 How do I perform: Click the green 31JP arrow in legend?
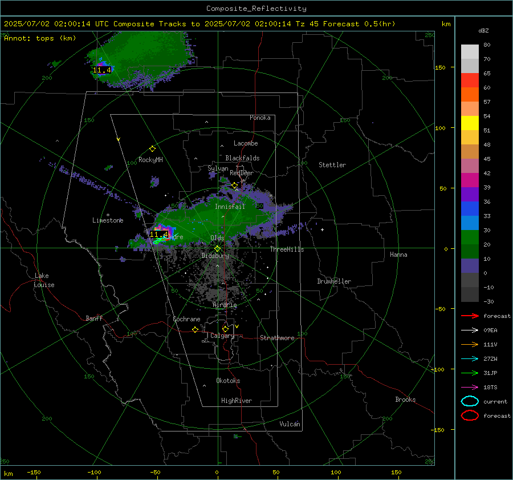(470, 373)
